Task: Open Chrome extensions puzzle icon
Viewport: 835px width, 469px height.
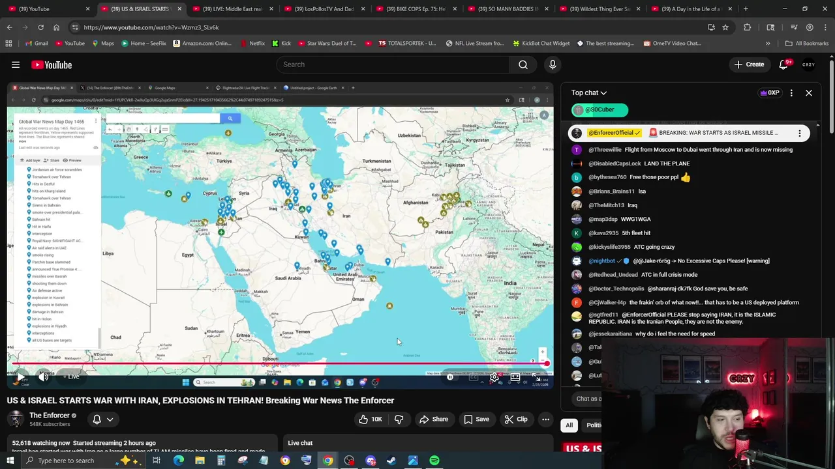Action: pos(747,27)
